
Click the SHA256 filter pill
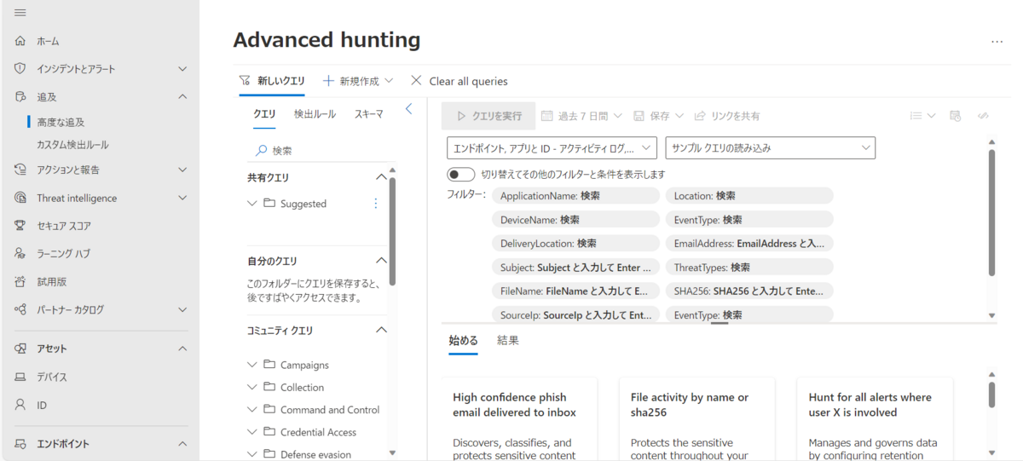pyautogui.click(x=749, y=291)
